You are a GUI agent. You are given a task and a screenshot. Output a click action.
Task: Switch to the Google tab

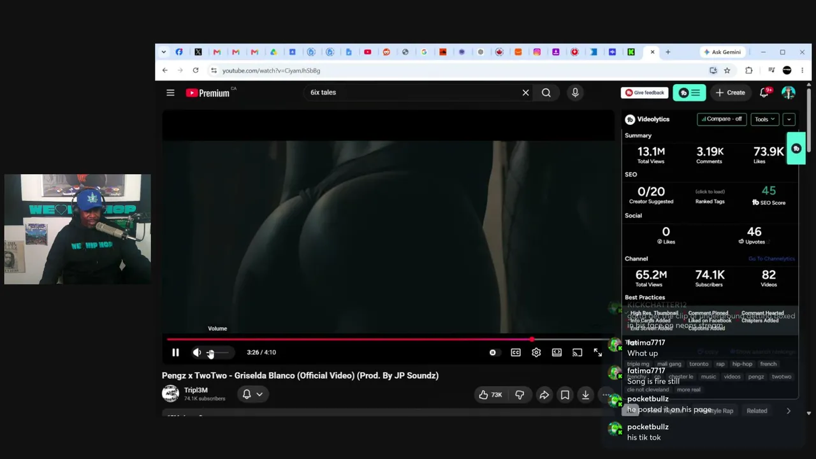point(424,52)
